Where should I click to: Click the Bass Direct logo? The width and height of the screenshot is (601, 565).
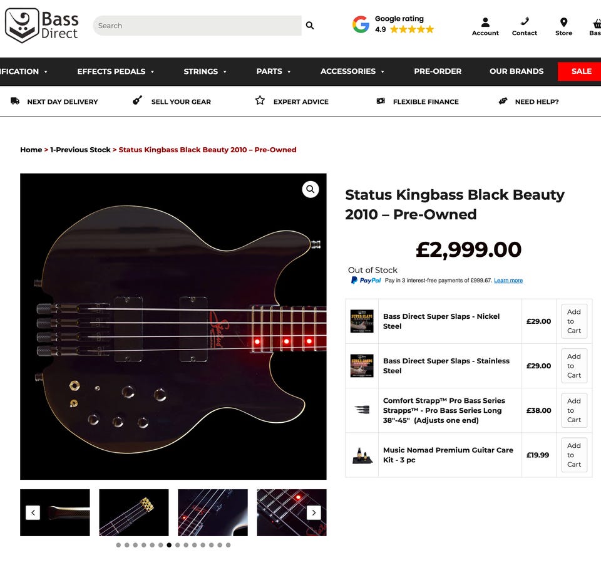point(42,26)
